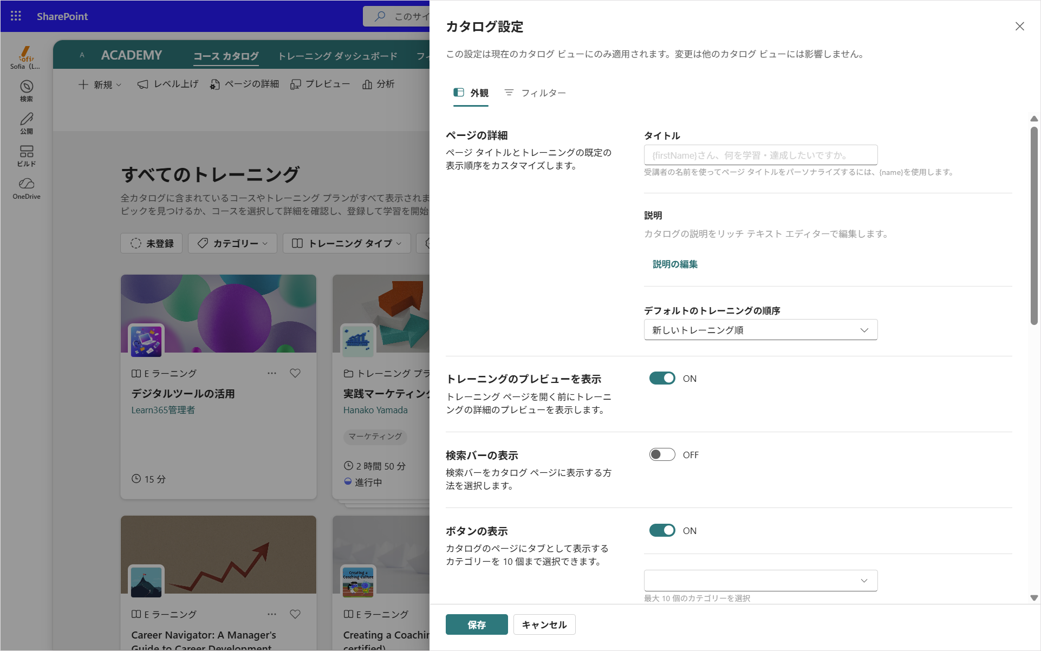This screenshot has width=1041, height=651.
Task: Expand the カテゴリー filter dropdown
Action: (x=233, y=244)
